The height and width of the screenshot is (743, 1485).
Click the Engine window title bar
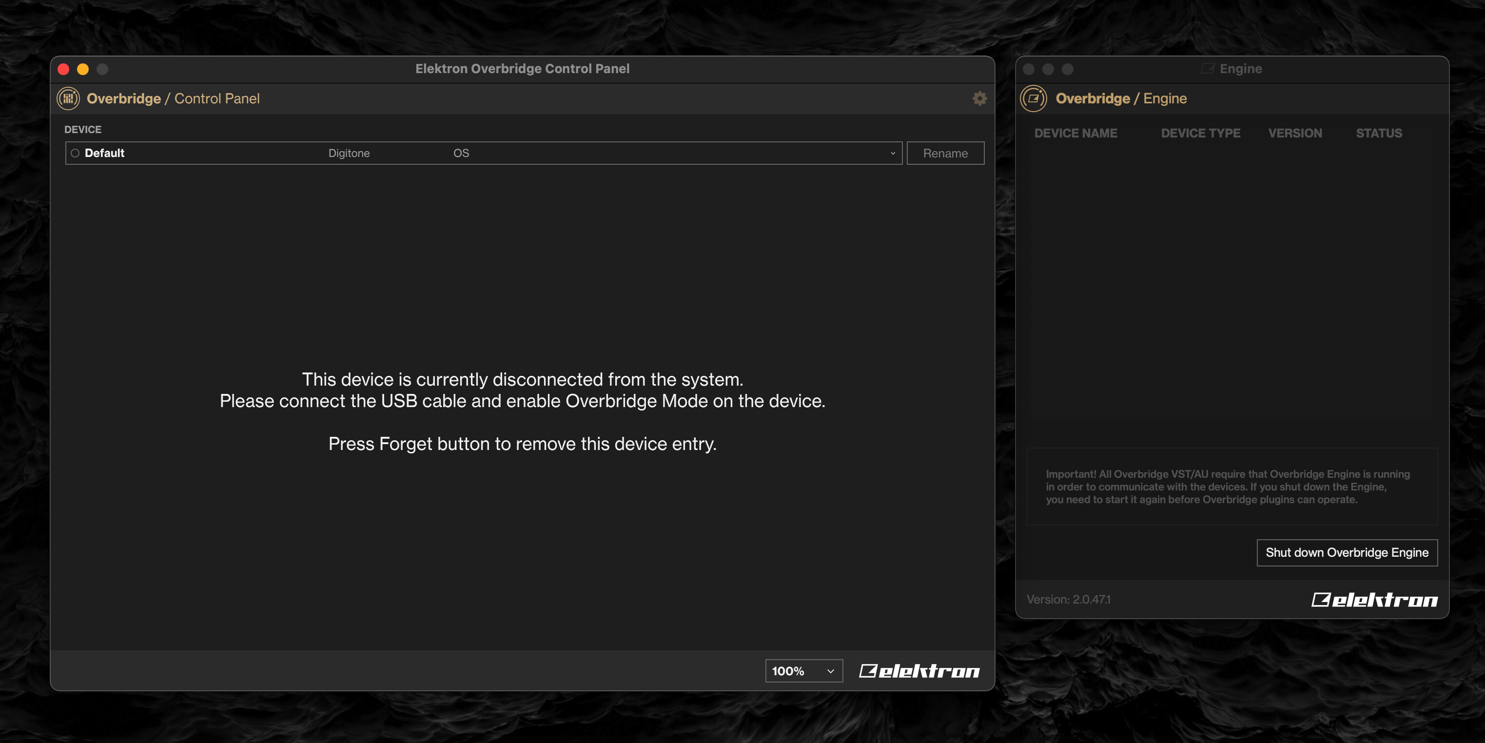[1232, 69]
